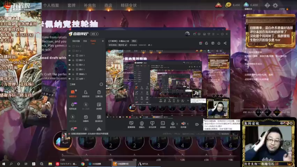Open MTGA settings gear icon
This screenshot has height=167, width=297.
click(275, 5)
